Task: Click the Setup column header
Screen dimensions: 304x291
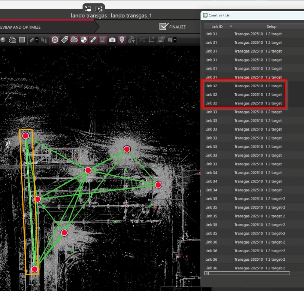Action: 271,26
